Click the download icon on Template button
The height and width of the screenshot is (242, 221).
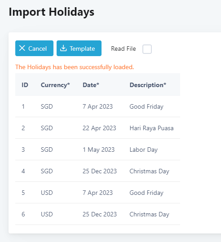coord(63,48)
